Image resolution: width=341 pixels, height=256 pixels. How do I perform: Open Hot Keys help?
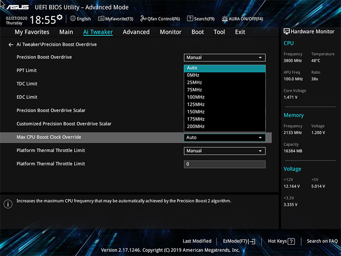pos(281,241)
